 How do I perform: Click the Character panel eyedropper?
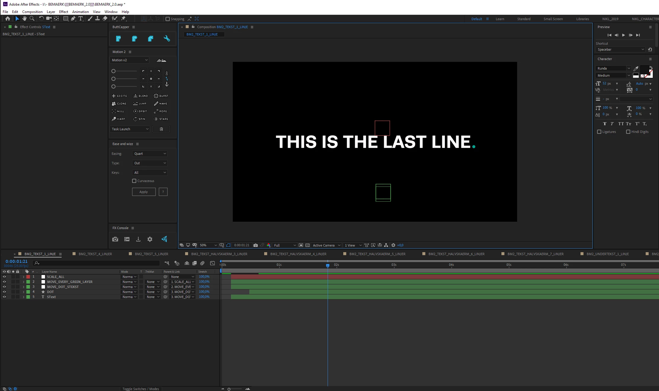[x=636, y=68]
